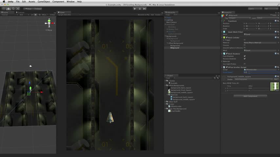Click the Persp label under the gizmo
Screen dimensions: 280x157
(x=49, y=30)
